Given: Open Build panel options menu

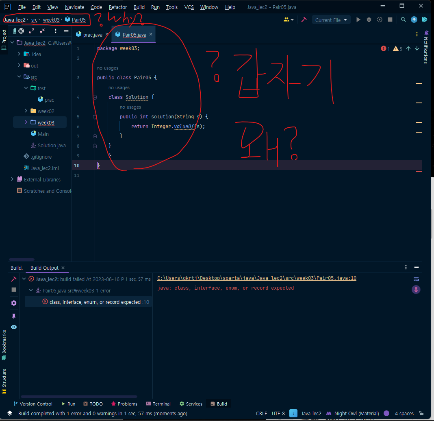Looking at the screenshot, I should (406, 267).
